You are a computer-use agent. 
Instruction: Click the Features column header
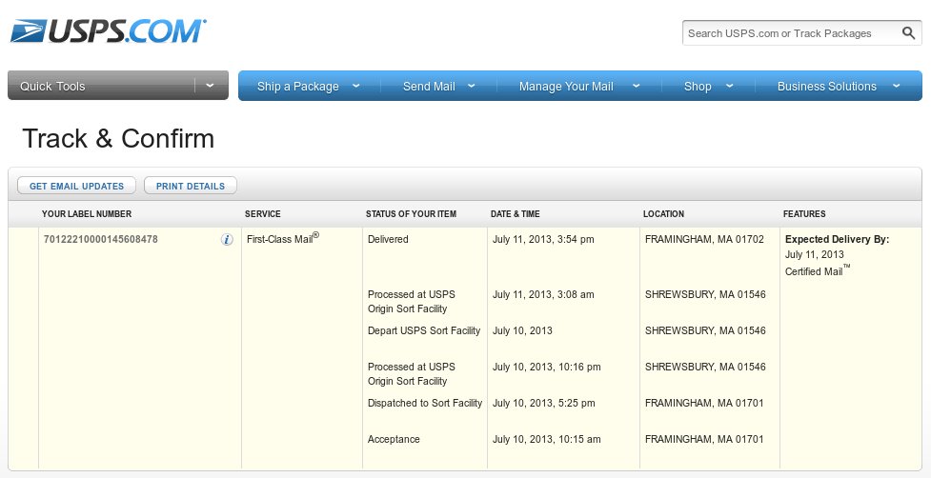point(804,213)
